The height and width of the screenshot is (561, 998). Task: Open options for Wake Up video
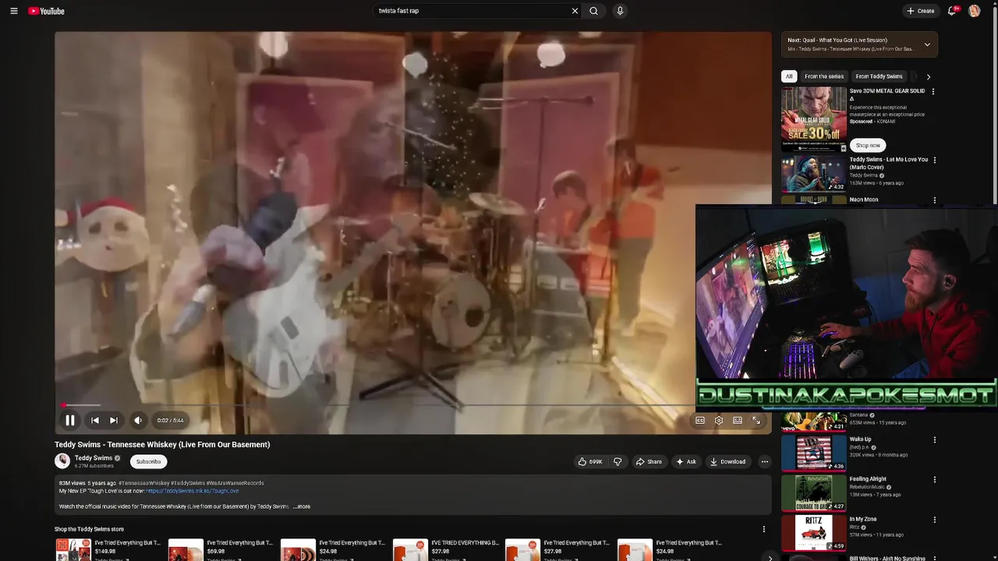pyautogui.click(x=935, y=439)
